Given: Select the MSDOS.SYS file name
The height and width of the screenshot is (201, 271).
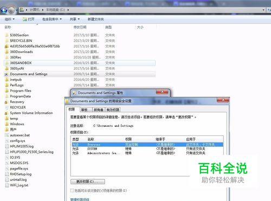Looking at the screenshot, I should pyautogui.click(x=19, y=163).
